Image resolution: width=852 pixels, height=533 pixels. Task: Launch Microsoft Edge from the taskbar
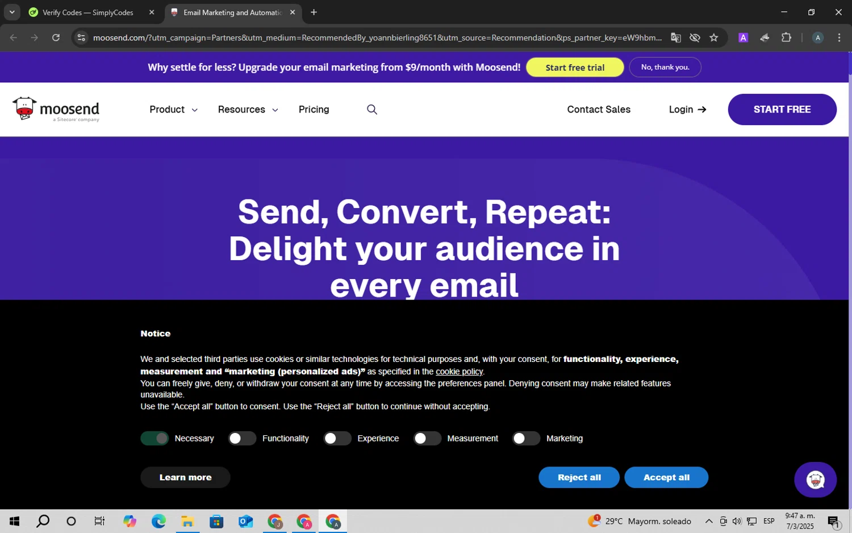(158, 521)
